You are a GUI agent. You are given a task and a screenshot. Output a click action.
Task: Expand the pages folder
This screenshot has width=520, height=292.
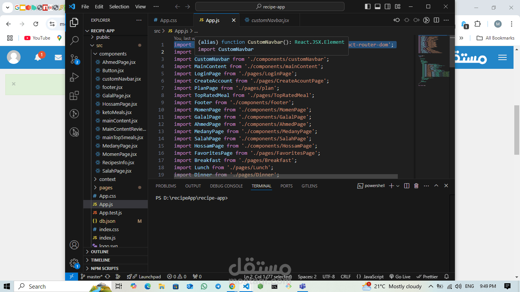tap(106, 187)
